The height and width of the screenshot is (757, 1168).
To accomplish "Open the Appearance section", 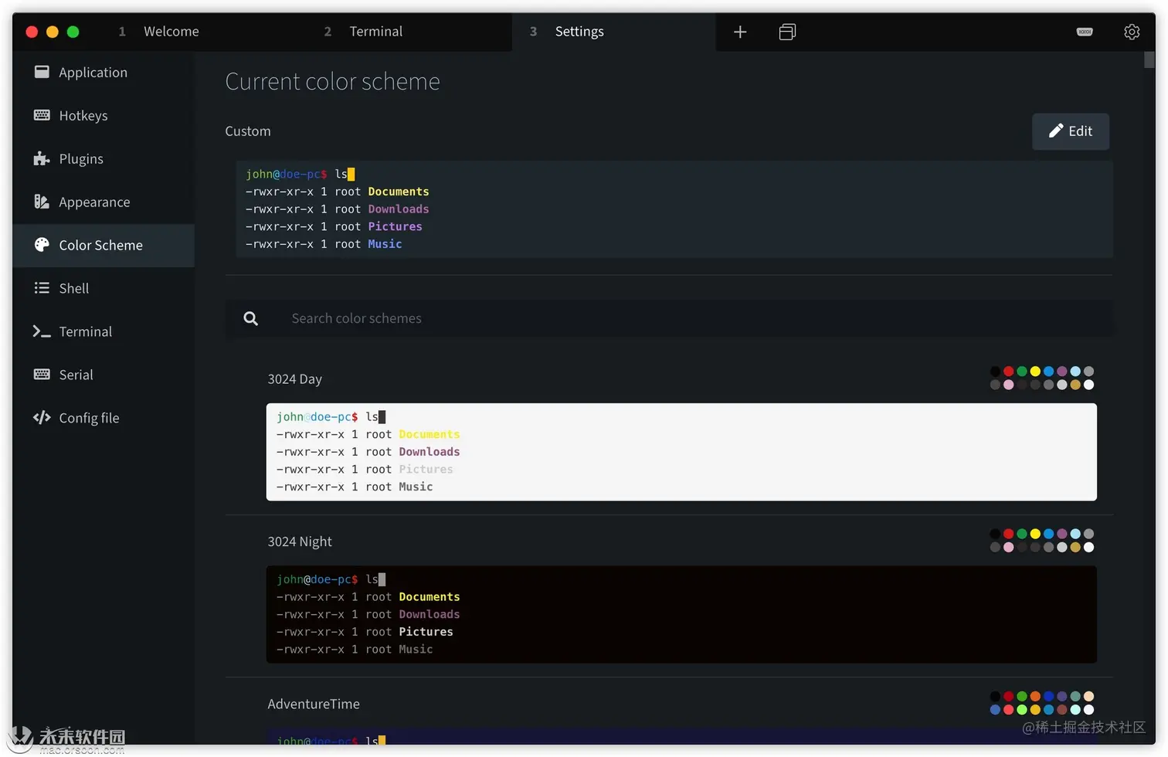I will pos(104,202).
